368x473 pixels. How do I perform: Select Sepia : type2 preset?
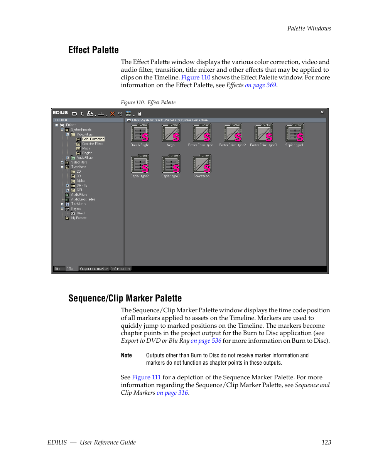click(x=140, y=166)
